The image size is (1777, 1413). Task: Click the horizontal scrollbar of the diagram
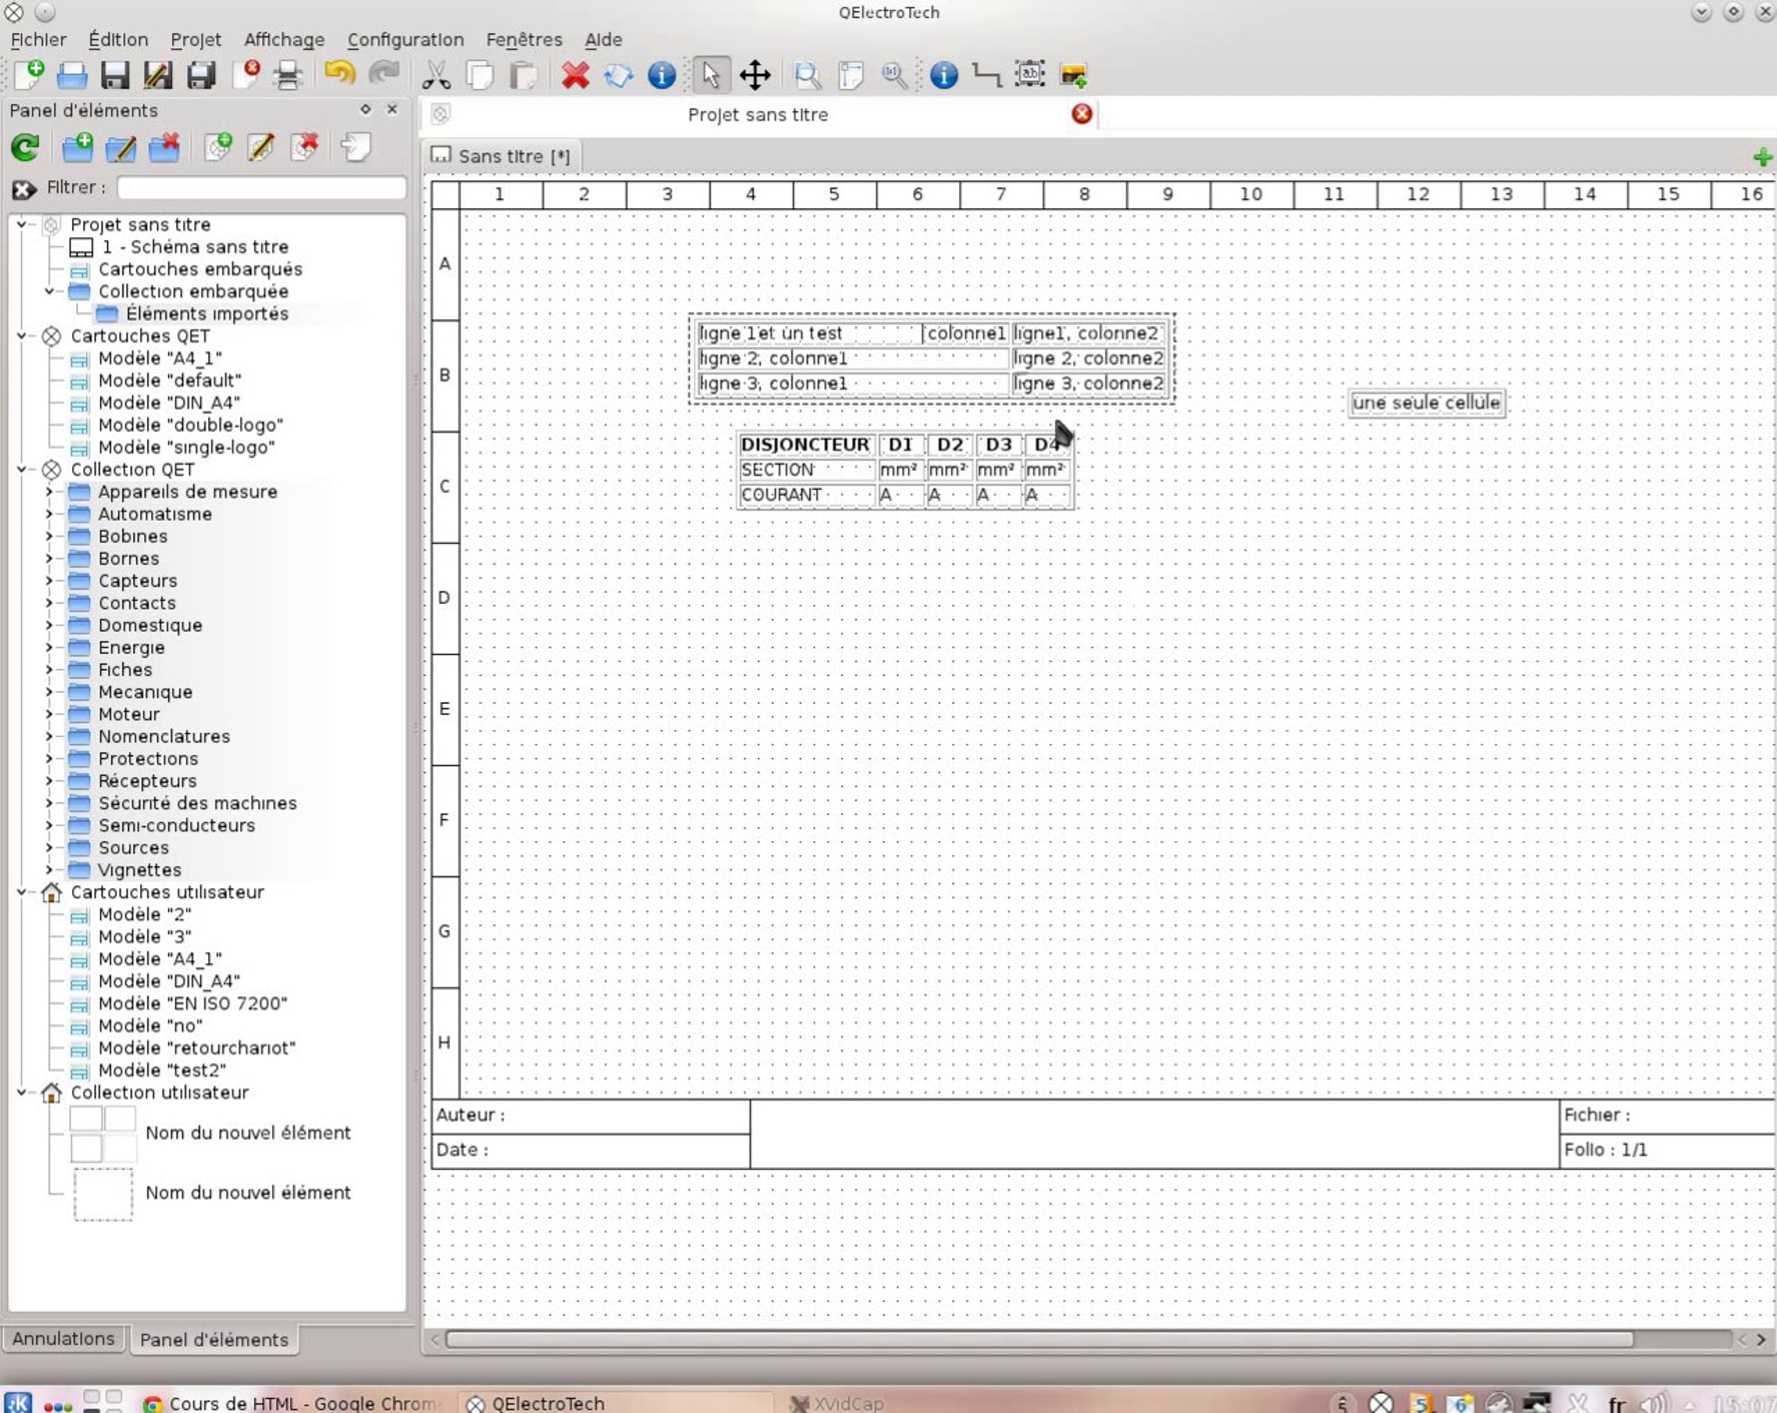[1039, 1339]
